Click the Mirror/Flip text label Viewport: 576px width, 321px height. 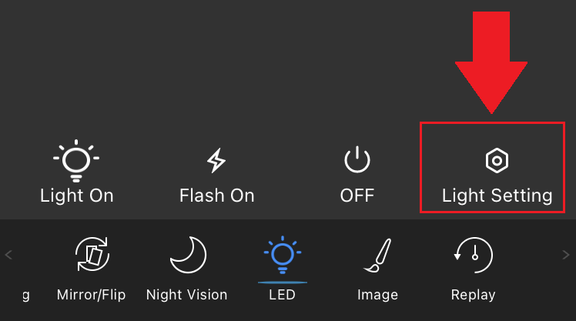pyautogui.click(x=91, y=295)
